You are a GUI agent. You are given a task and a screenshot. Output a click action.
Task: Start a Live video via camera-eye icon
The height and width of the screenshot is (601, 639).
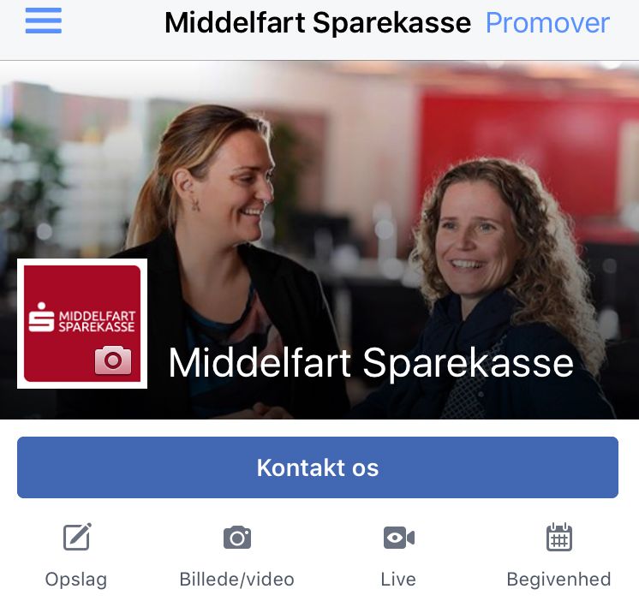[399, 538]
